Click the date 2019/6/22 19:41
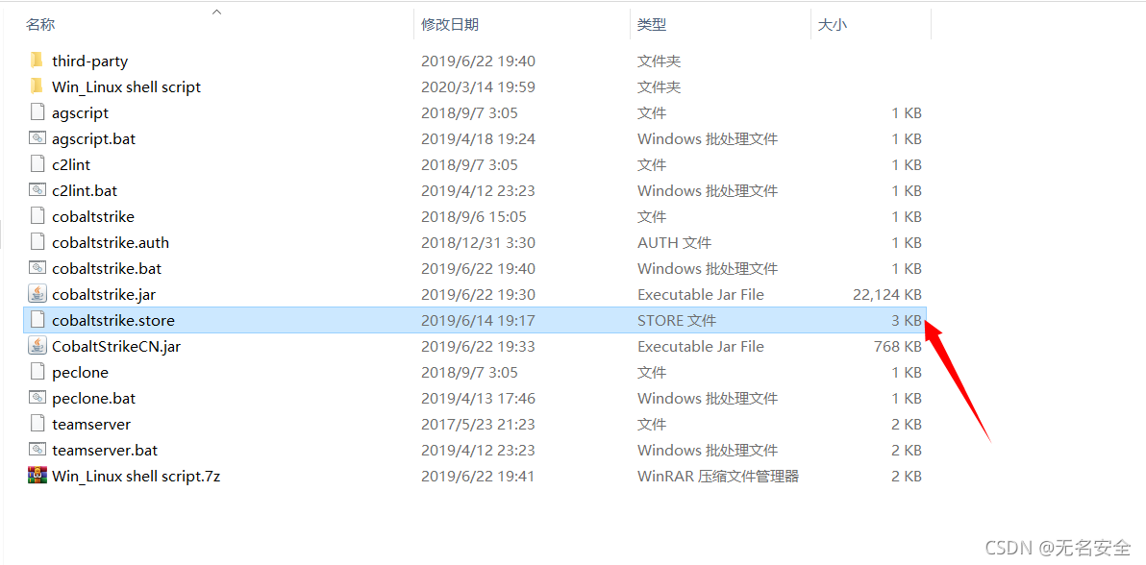This screenshot has height=565, width=1146. 478,477
